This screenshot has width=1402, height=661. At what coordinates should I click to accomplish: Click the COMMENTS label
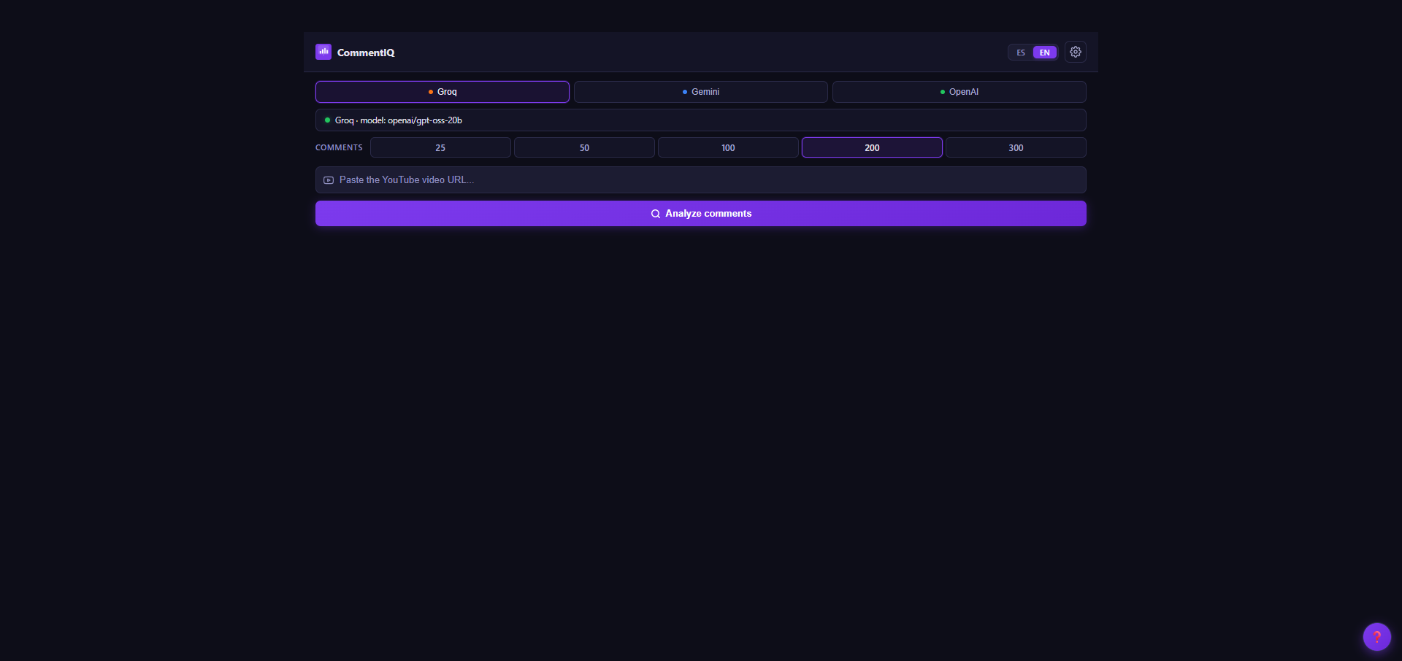(x=339, y=147)
